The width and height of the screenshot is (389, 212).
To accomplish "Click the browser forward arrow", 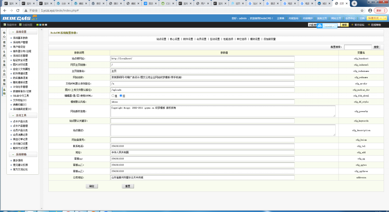I will coord(11,11).
